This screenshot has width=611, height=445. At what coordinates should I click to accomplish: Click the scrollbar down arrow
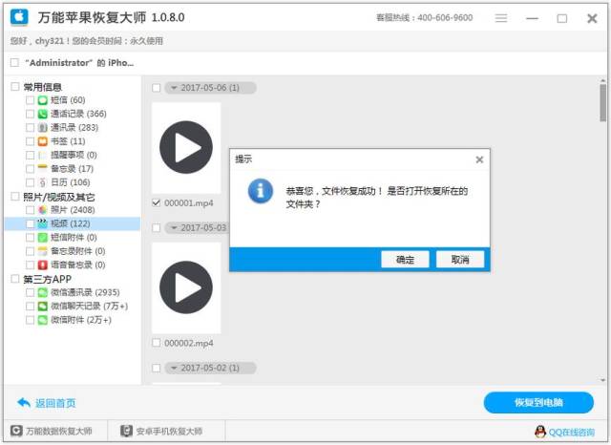click(603, 380)
